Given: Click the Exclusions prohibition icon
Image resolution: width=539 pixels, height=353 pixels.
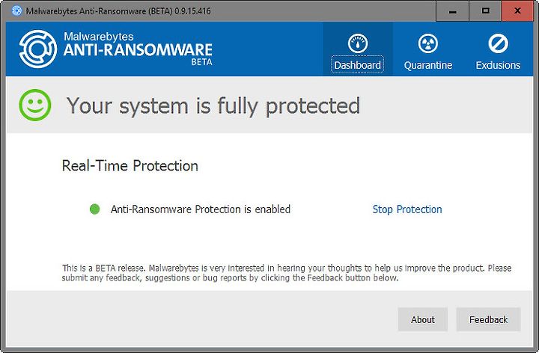Looking at the screenshot, I should click(x=498, y=43).
